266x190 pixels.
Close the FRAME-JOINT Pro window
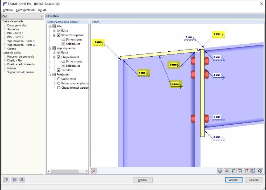coord(261,3)
